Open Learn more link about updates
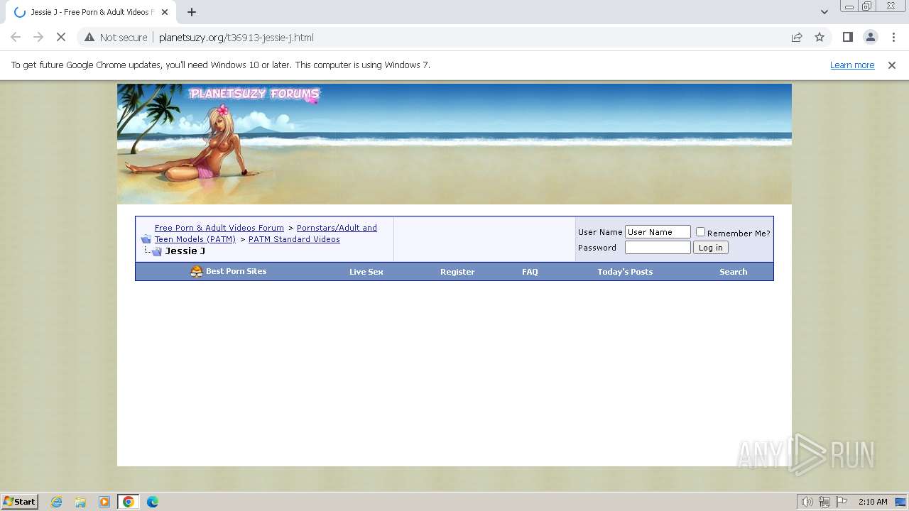 pyautogui.click(x=852, y=65)
